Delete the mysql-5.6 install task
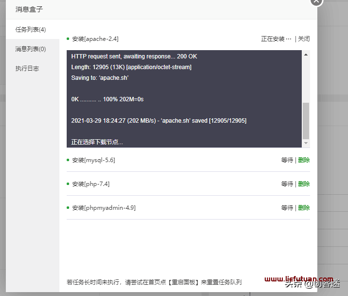 coord(304,160)
